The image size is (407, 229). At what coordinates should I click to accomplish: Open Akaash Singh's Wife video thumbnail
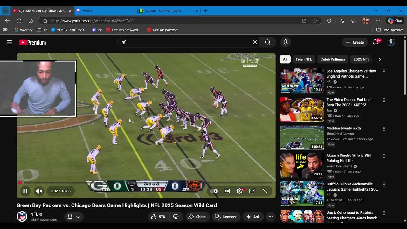tap(302, 165)
